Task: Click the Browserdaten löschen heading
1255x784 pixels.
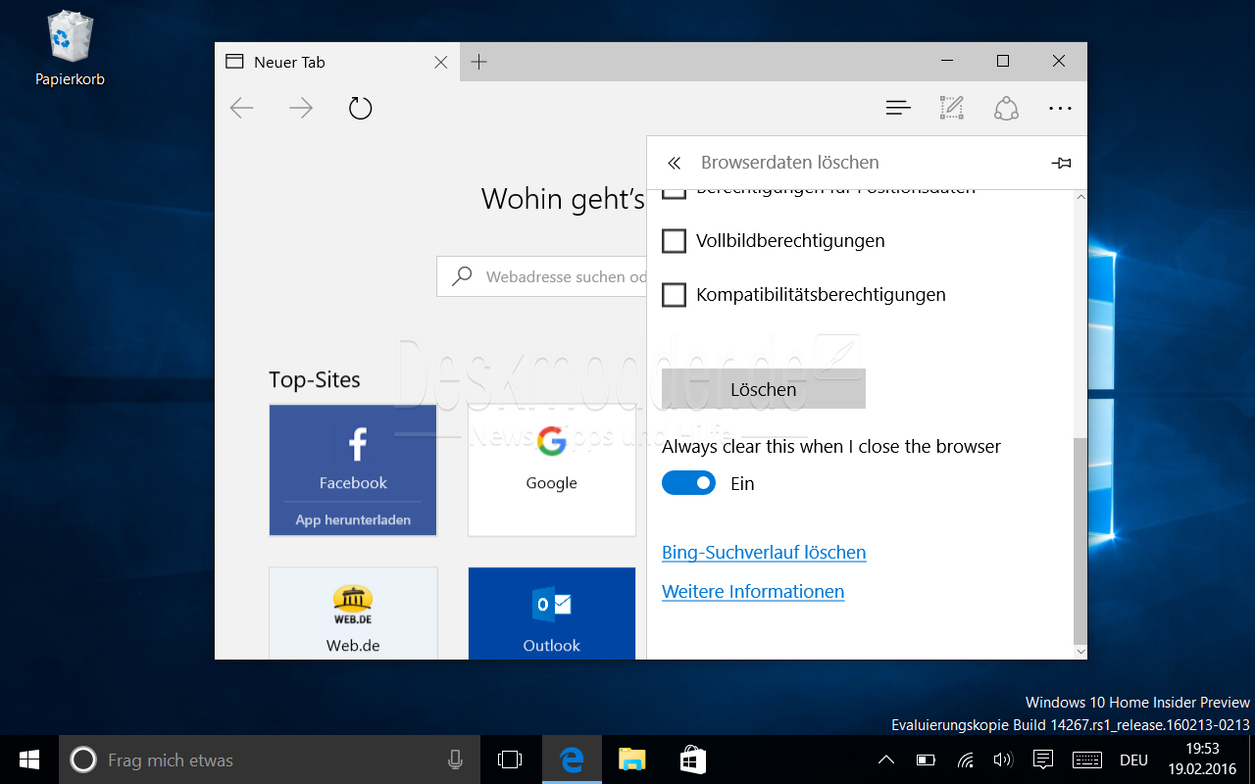Action: pyautogui.click(x=790, y=163)
